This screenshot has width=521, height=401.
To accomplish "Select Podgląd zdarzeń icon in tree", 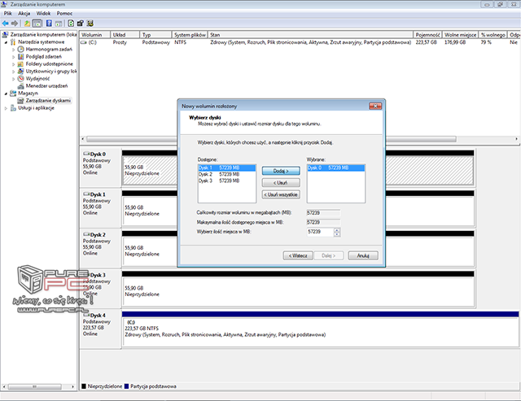I will coord(20,56).
